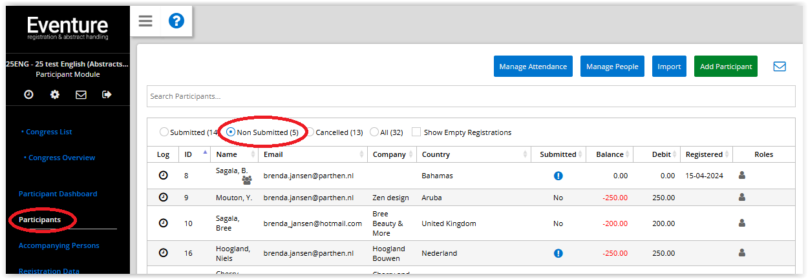Image resolution: width=808 pixels, height=279 pixels.
Task: Open Participant Dashboard in sidebar
Action: [58, 194]
